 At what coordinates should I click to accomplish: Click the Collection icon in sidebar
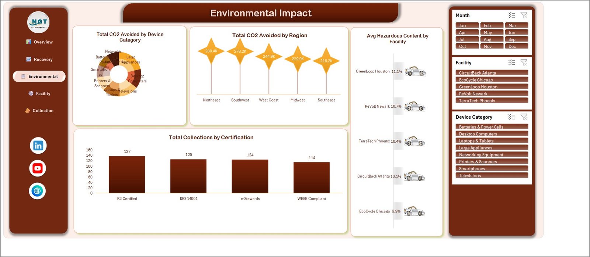[28, 110]
